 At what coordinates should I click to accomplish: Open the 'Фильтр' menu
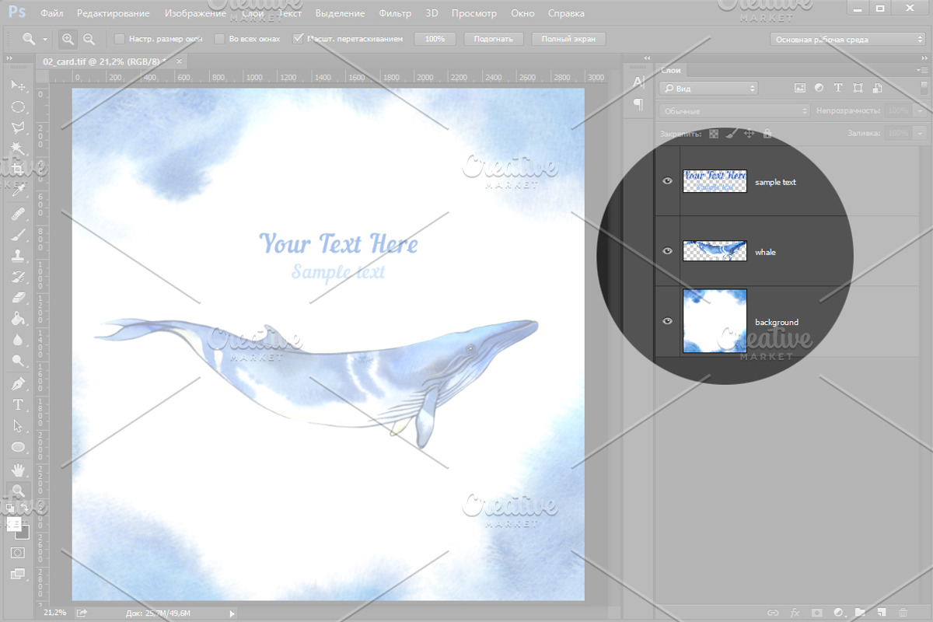point(395,13)
